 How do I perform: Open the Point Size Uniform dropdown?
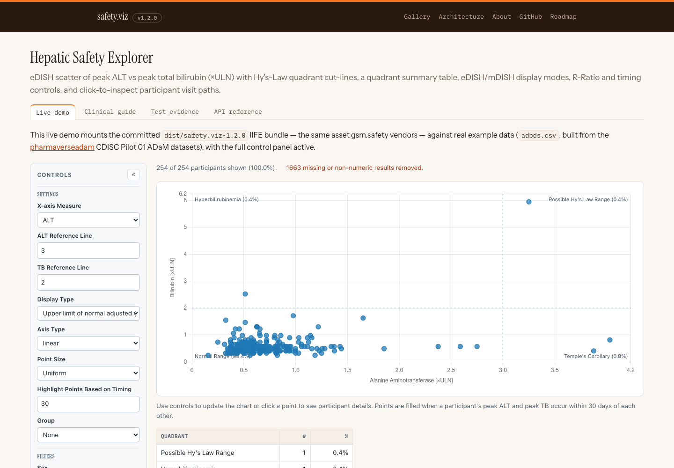pyautogui.click(x=88, y=373)
